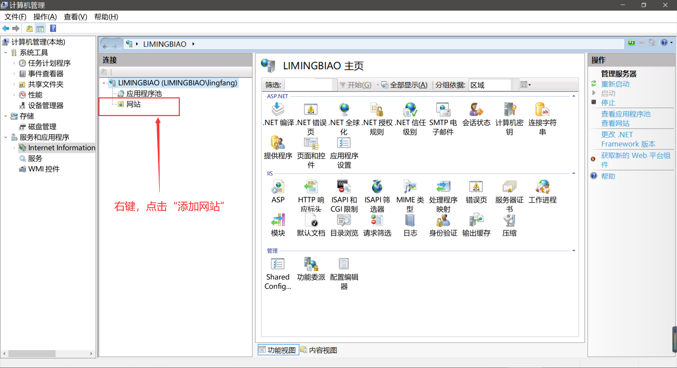Open the 页面和控件 feature icon
This screenshot has width=677, height=368.
coord(311,143)
